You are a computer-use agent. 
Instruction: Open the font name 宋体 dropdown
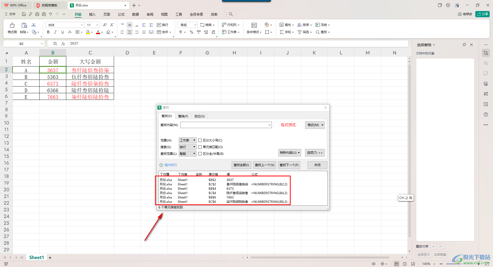(82, 25)
